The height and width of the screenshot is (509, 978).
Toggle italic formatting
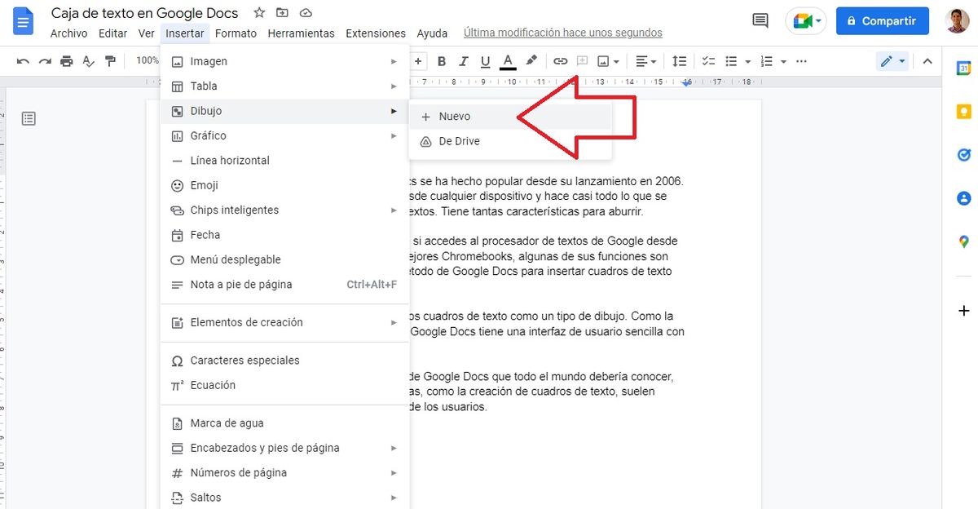click(464, 61)
